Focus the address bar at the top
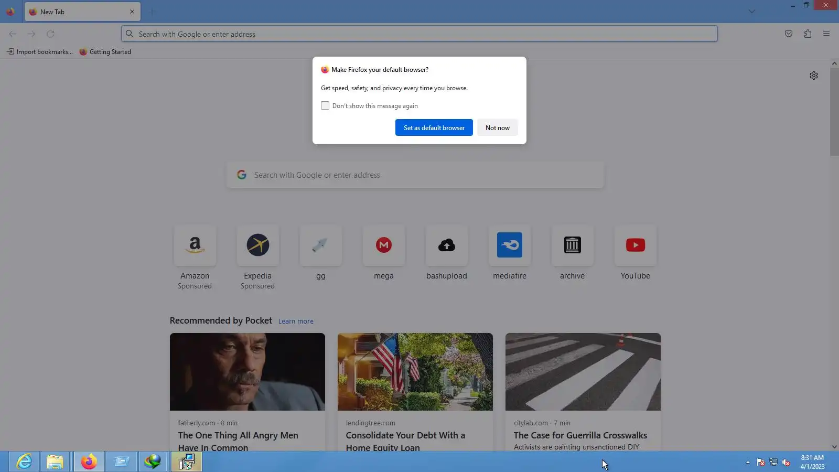The height and width of the screenshot is (472, 839). point(419,34)
